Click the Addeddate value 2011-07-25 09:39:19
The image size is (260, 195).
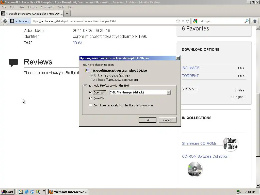pos(91,30)
